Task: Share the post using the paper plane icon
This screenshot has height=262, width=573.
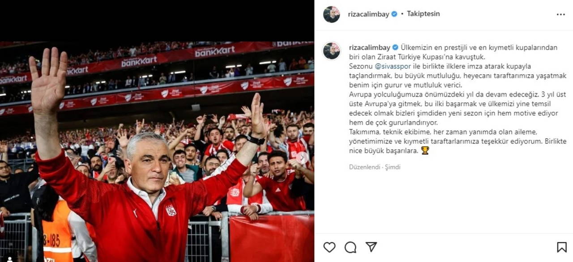Action: coord(371,247)
